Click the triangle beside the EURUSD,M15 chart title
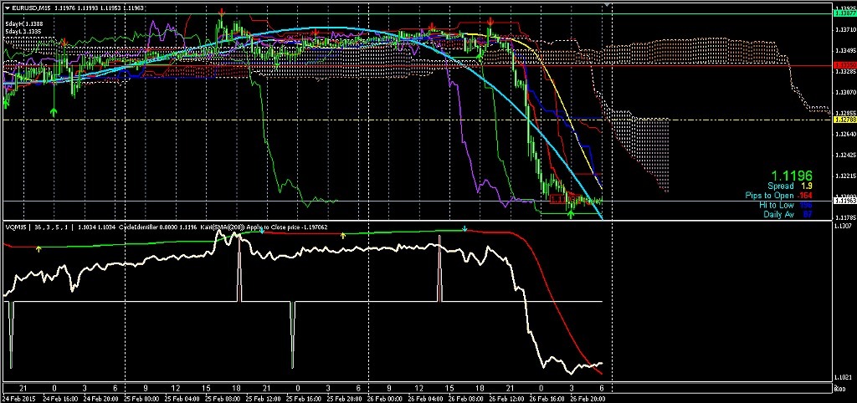 click(5, 8)
